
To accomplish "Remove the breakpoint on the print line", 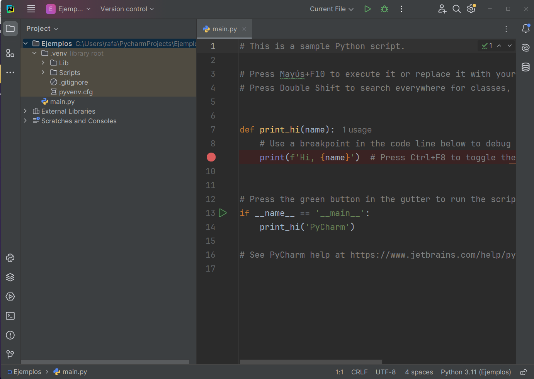I will click(x=211, y=157).
